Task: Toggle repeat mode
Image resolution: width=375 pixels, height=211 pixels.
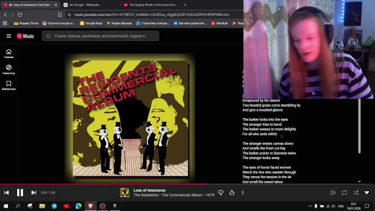Action: (344, 193)
